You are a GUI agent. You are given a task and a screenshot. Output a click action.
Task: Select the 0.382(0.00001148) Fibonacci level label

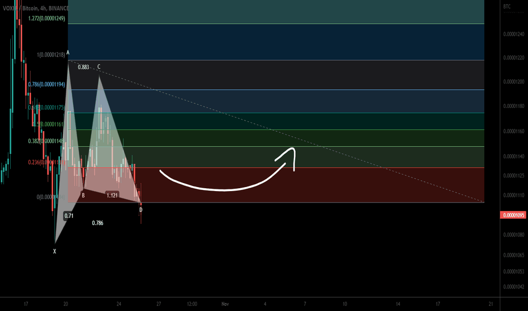pyautogui.click(x=46, y=141)
